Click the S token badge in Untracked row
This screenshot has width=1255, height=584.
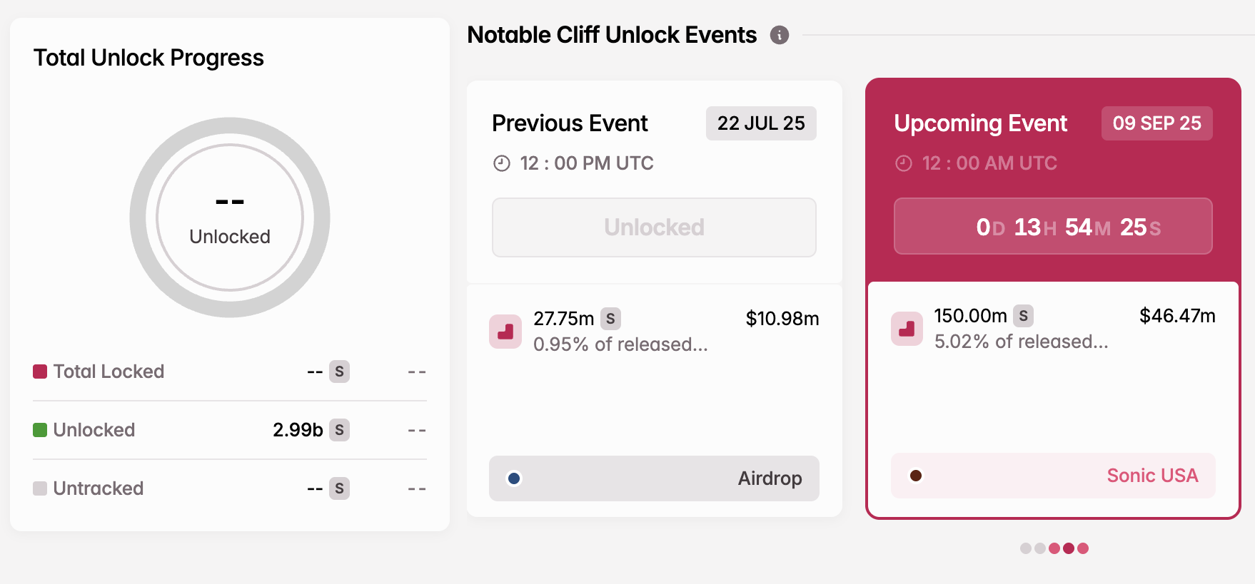tap(339, 488)
